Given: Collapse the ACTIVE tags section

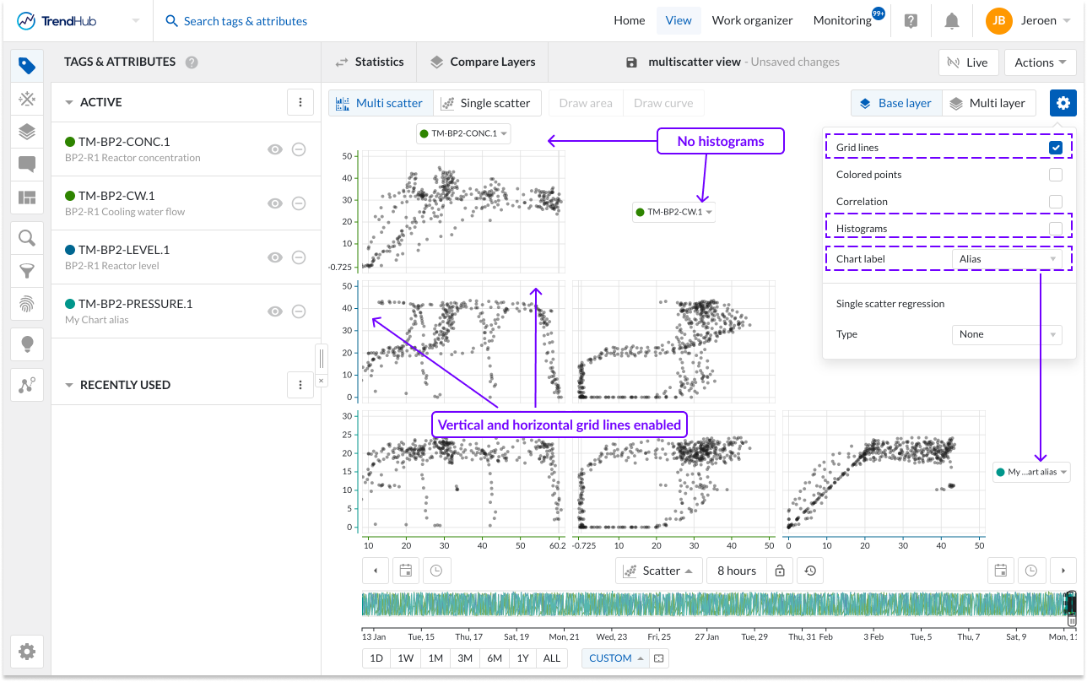Looking at the screenshot, I should [69, 102].
